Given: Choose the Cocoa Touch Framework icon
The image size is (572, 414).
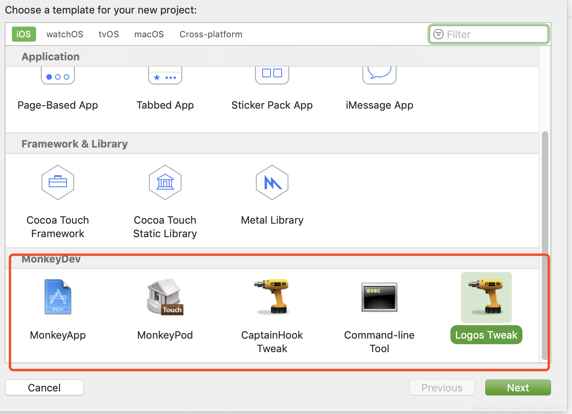Looking at the screenshot, I should coord(58,182).
